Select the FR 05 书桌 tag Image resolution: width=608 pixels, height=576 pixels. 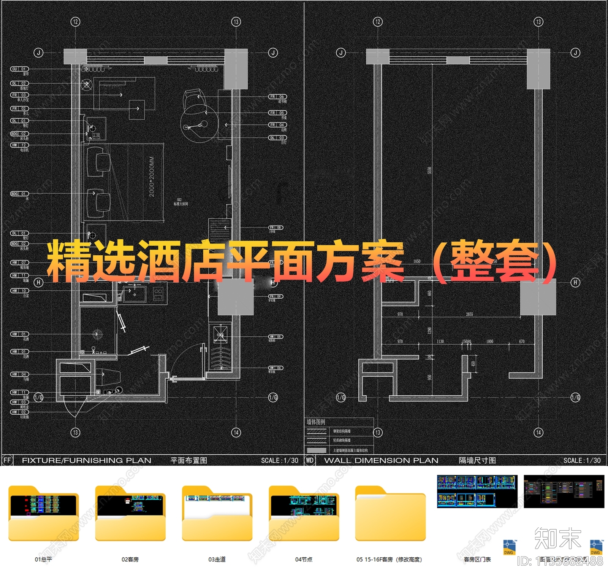click(x=278, y=113)
